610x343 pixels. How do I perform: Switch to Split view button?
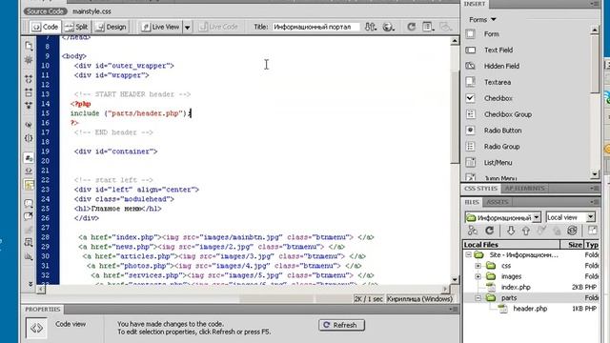point(76,27)
